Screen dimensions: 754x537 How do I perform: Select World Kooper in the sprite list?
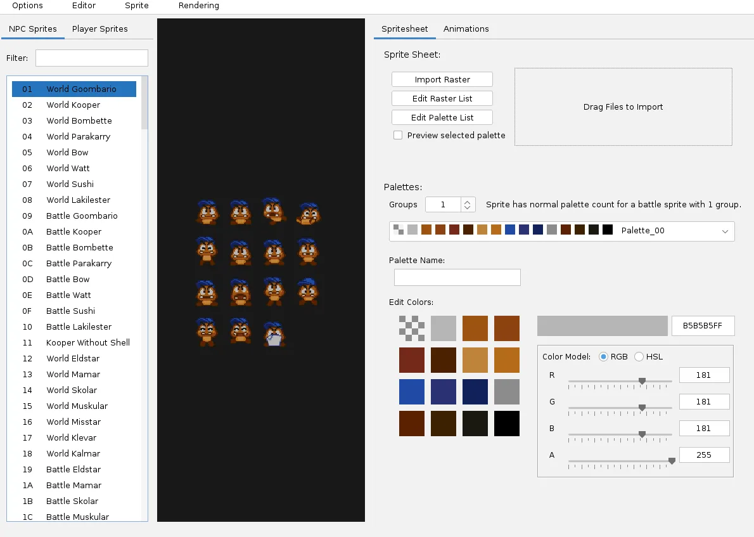[x=73, y=105]
